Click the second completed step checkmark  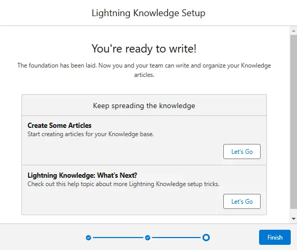click(147, 238)
